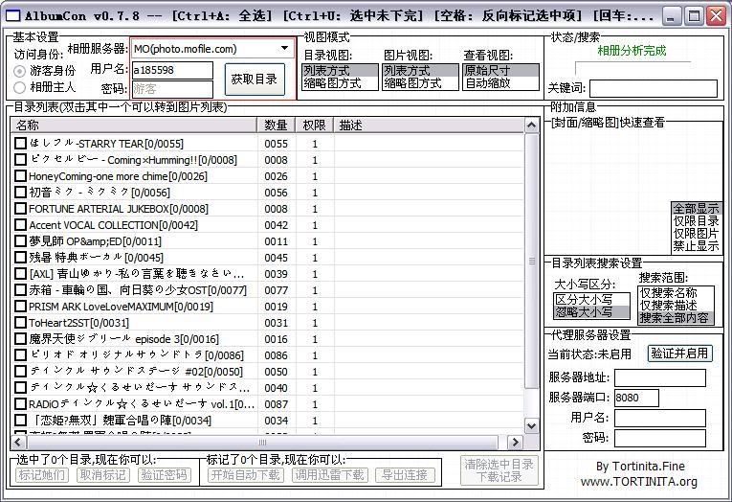Sort list by the 权限 column header
This screenshot has height=502, width=732.
pos(314,125)
